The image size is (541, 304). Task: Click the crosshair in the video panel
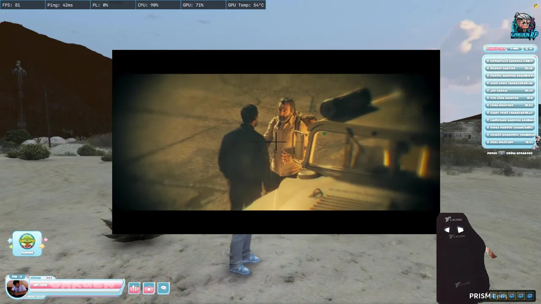pyautogui.click(x=276, y=142)
